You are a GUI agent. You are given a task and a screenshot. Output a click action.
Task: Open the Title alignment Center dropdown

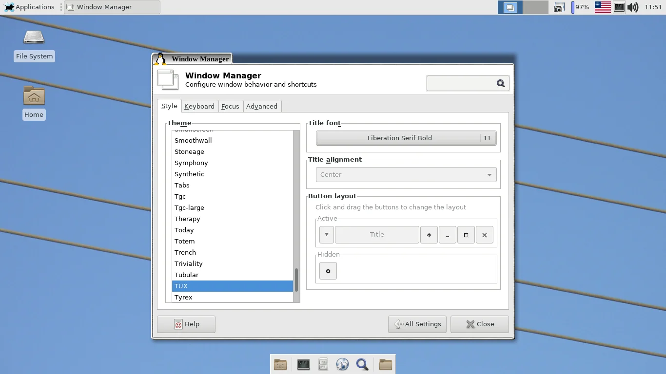coord(406,175)
